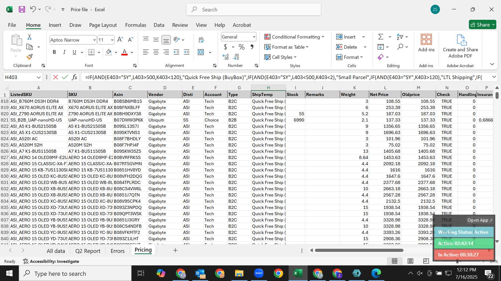The width and height of the screenshot is (501, 281).
Task: Insert AutoSum with the sigma icon
Action: [381, 37]
